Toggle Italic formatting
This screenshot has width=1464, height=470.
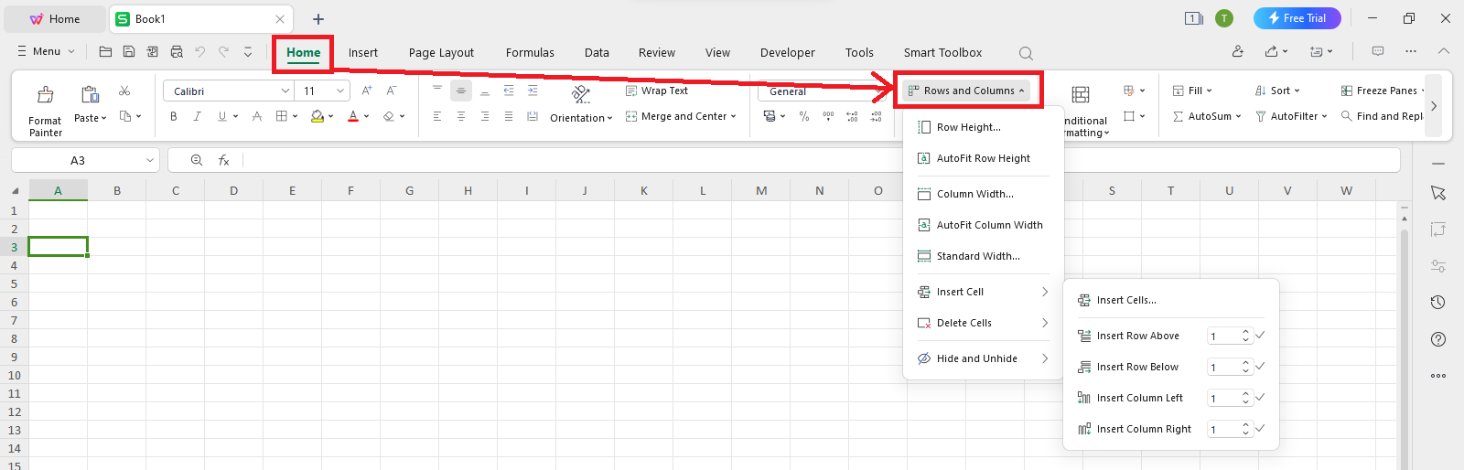(198, 116)
